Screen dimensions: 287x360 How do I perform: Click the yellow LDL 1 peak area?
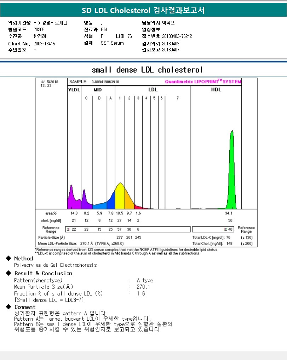(120, 197)
